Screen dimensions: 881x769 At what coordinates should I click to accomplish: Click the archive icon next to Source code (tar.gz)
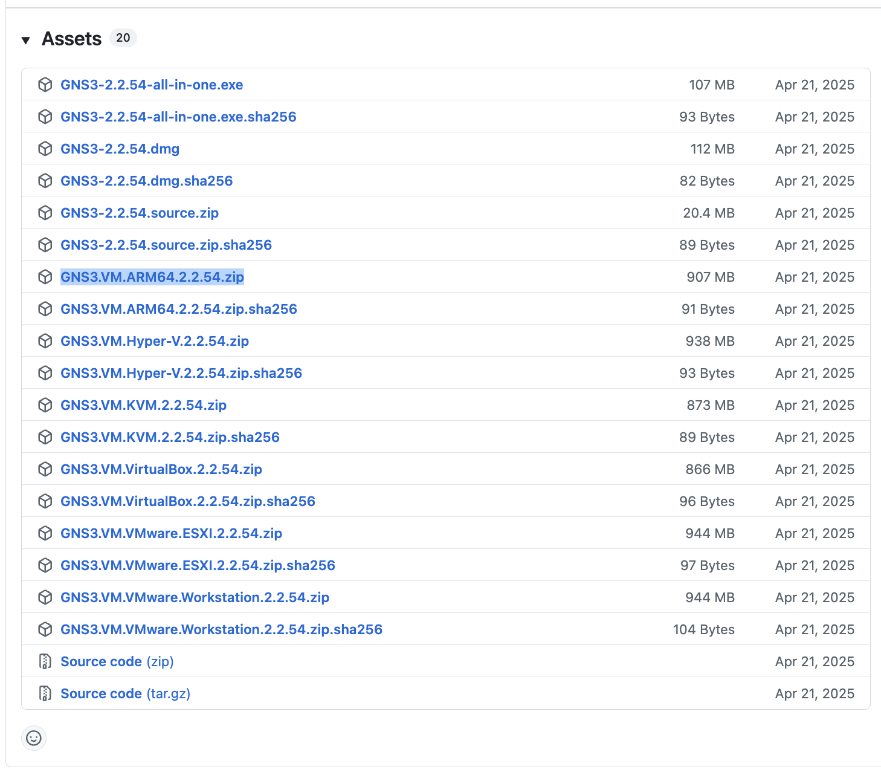click(x=45, y=693)
